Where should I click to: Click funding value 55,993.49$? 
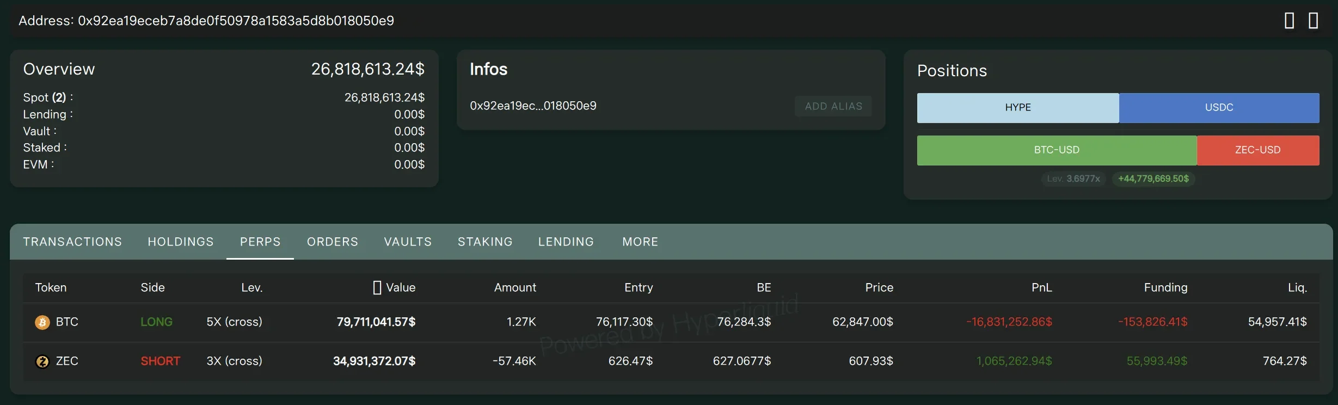1157,361
